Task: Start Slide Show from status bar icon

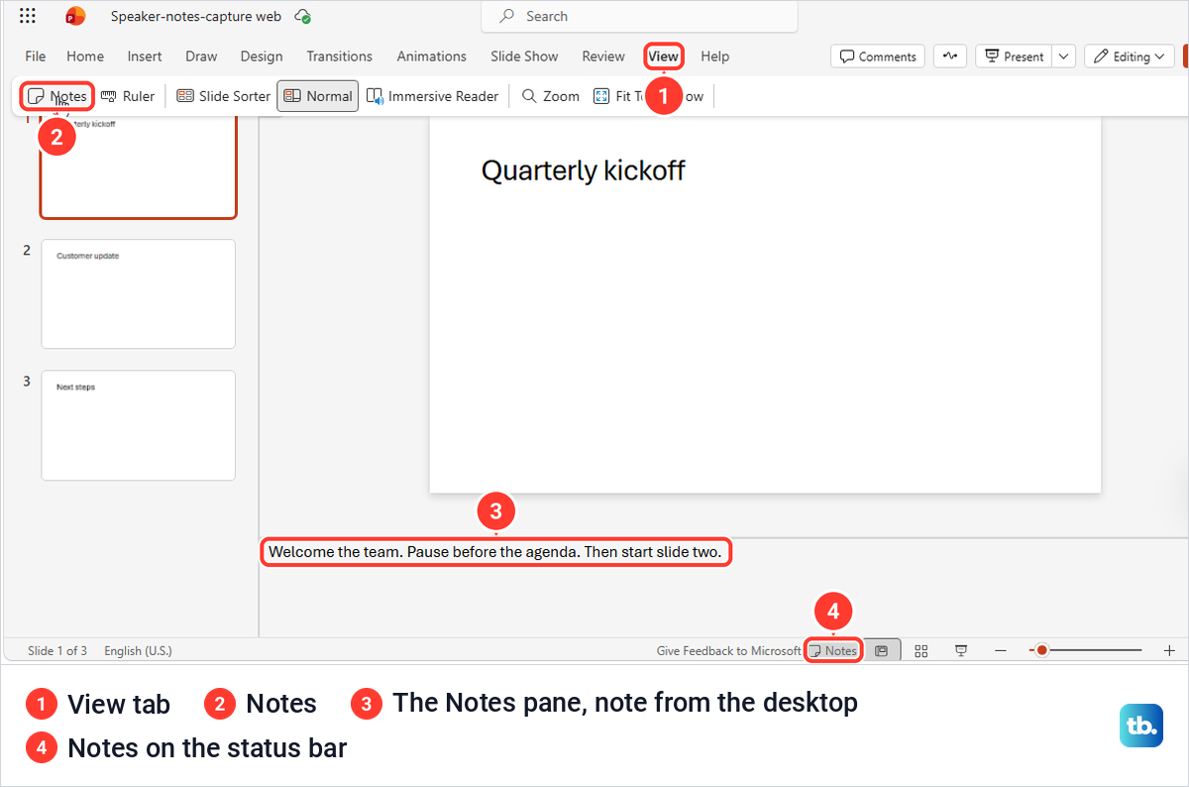Action: coord(961,651)
